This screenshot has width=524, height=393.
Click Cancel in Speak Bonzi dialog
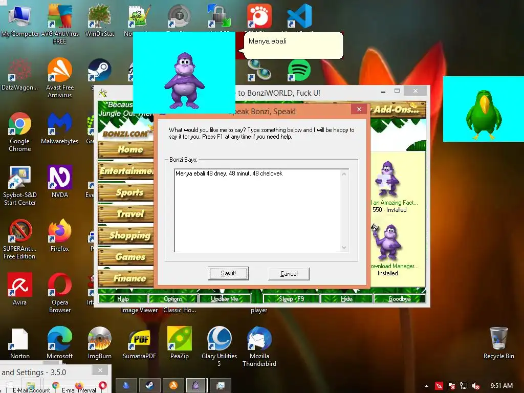point(289,274)
